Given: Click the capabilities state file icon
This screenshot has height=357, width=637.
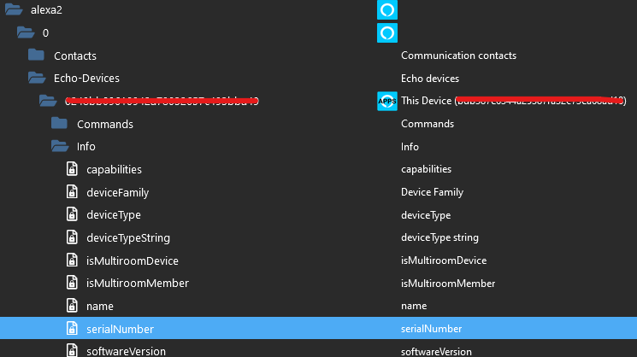Looking at the screenshot, I should [72, 169].
